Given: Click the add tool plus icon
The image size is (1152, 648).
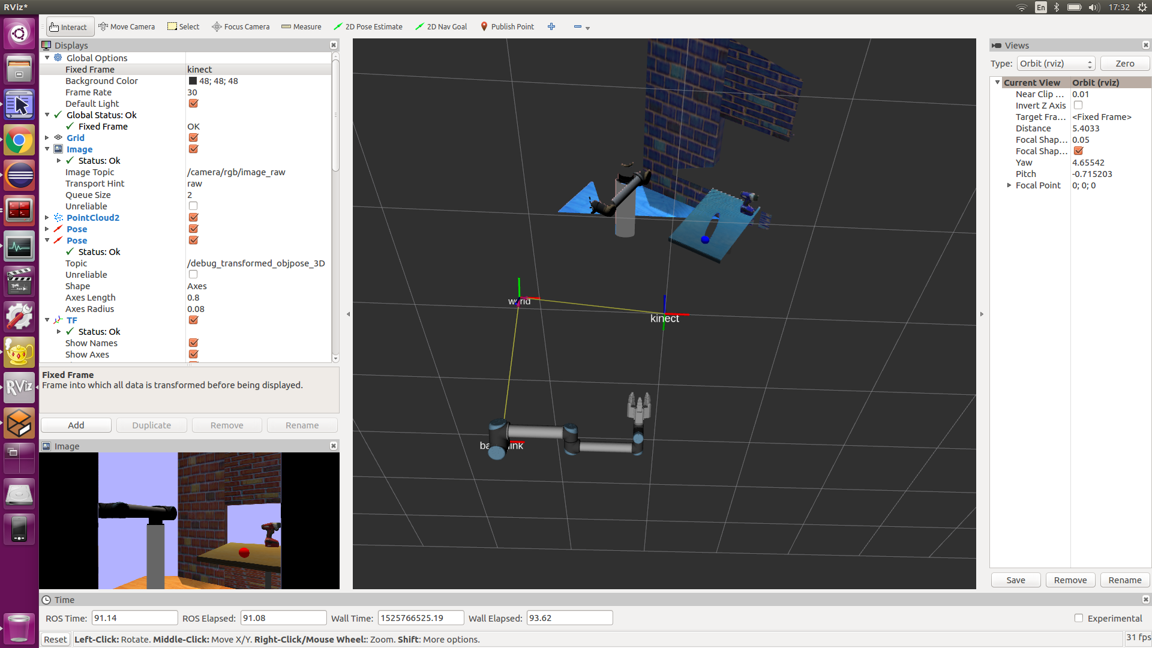Looking at the screenshot, I should (551, 26).
